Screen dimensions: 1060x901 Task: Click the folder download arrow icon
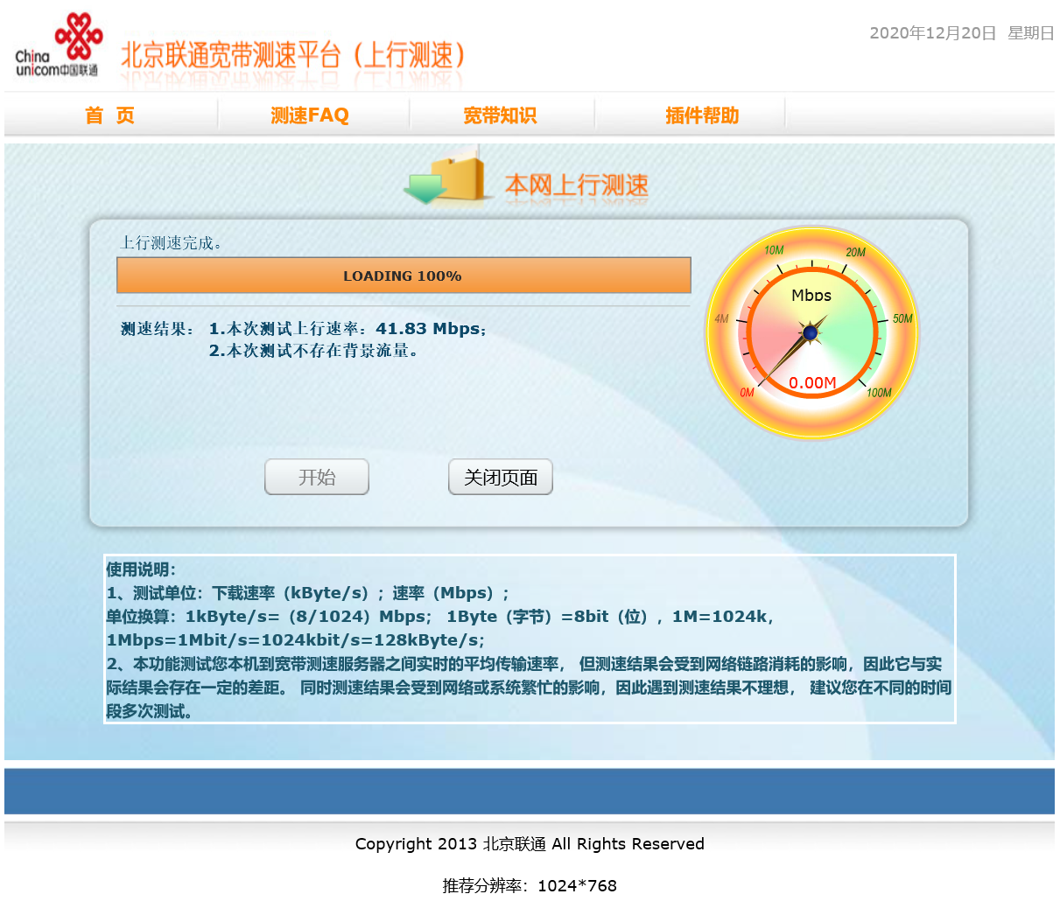coord(445,178)
